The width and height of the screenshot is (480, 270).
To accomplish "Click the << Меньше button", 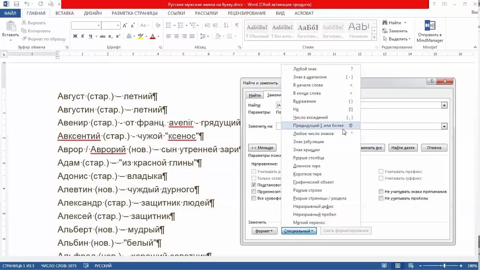I will [262, 148].
